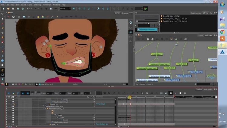The image size is (227, 128).
Task: Click the Play button in the Timeline toolbar
Action: pyautogui.click(x=8, y=93)
